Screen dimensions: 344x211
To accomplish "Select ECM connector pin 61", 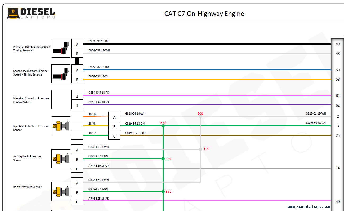I will pos(338,96).
